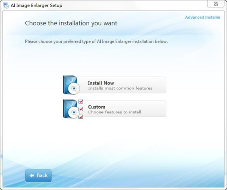
Task: Go back with the Back button
Action: click(x=38, y=176)
